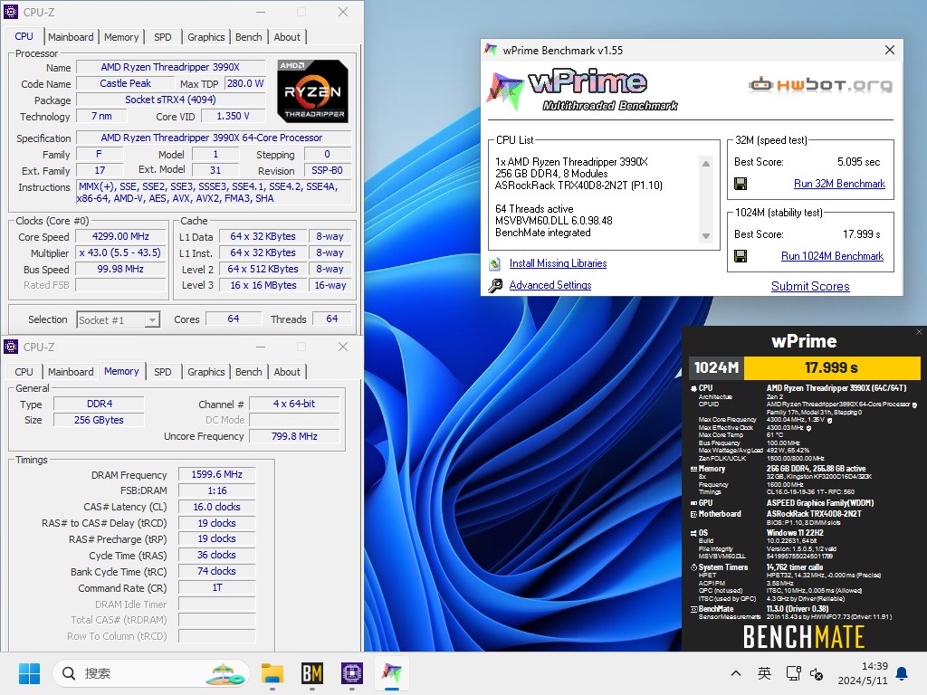
Task: Click the CAS# Latency value 16.0 clocks
Action: click(x=217, y=507)
